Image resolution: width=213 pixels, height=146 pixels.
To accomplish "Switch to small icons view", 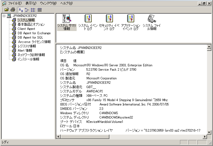I will pyautogui.click(x=27, y=10).
